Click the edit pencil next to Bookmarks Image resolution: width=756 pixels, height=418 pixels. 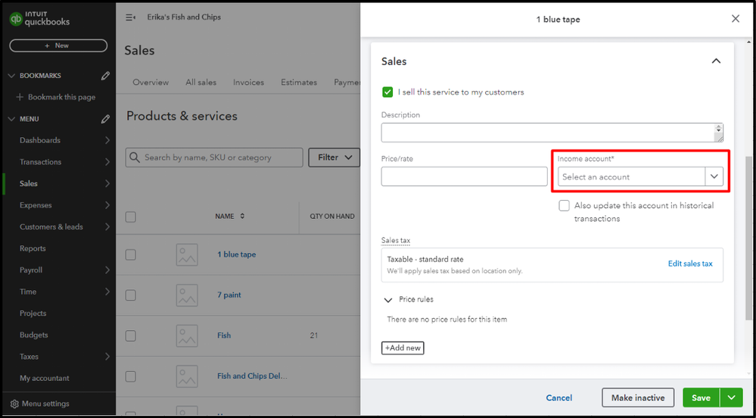click(106, 76)
